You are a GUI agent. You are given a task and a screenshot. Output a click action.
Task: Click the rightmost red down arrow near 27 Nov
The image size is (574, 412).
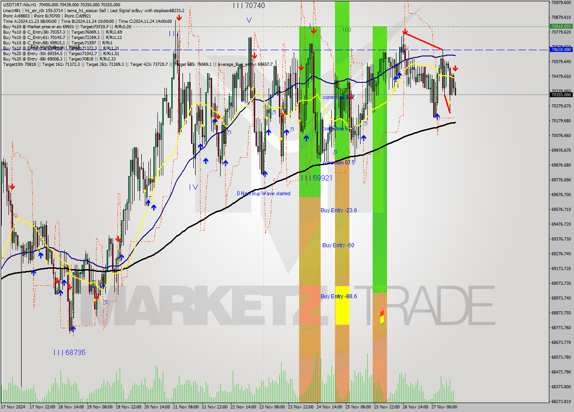pyautogui.click(x=455, y=69)
